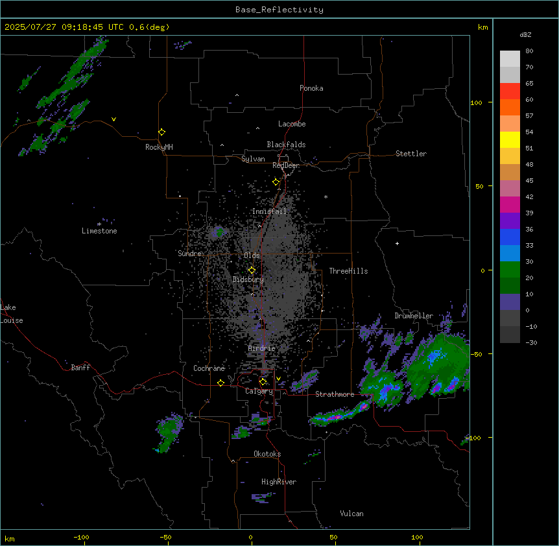The image size is (559, 546).
Task: Select the yellow diamond marker below RedDeer
Action: [276, 182]
